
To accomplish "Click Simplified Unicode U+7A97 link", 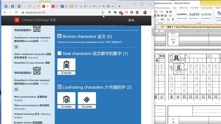I will (x=44, y=84).
